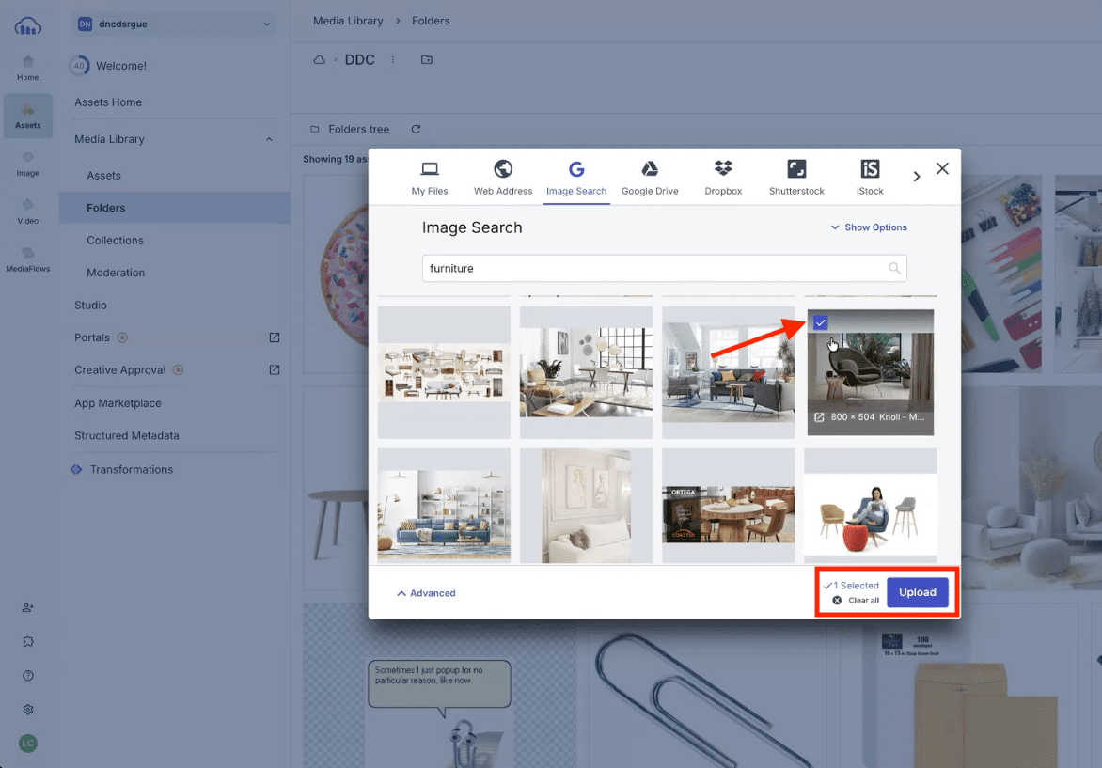
Task: Open Image section in left rail
Action: point(27,164)
